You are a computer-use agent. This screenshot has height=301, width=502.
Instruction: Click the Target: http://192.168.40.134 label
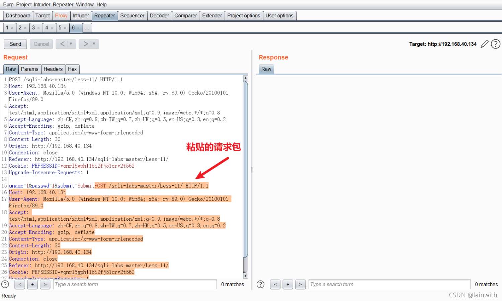tap(443, 44)
